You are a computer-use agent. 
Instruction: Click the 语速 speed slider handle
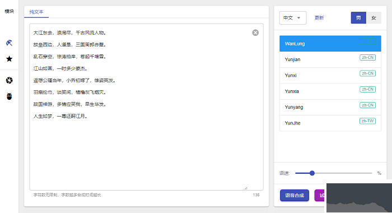tap(312, 173)
